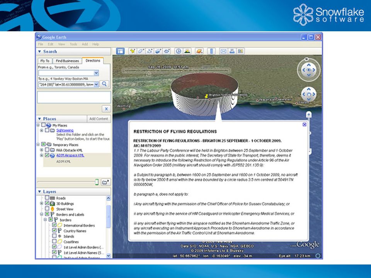Click the zoom in plus button
Viewport: 371px width, 278px height.
309,115
